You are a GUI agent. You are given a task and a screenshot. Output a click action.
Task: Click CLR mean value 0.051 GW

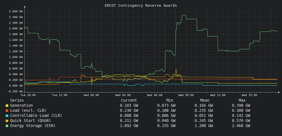click(204, 116)
